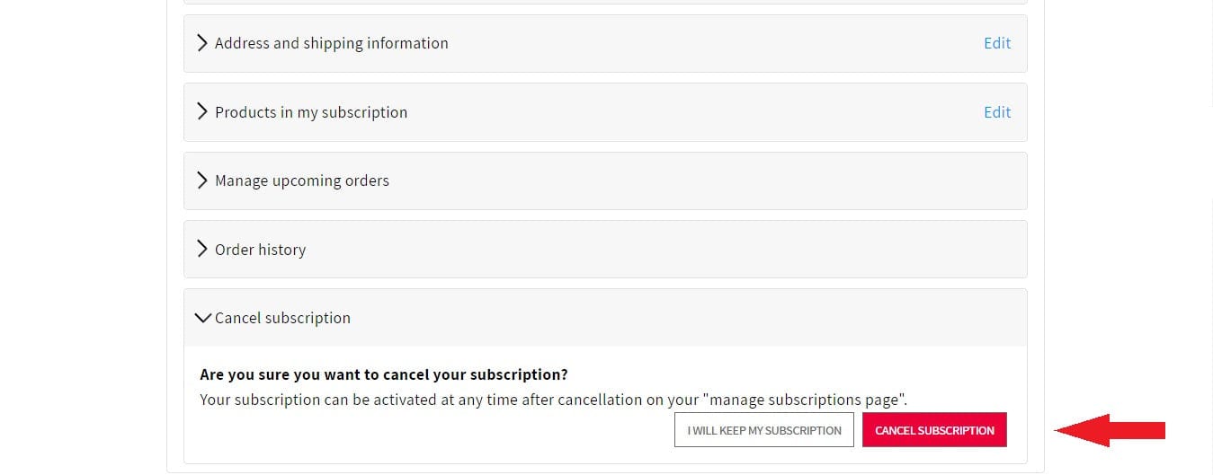The width and height of the screenshot is (1213, 475).
Task: Open the Products in my subscription section title
Action: click(x=310, y=112)
